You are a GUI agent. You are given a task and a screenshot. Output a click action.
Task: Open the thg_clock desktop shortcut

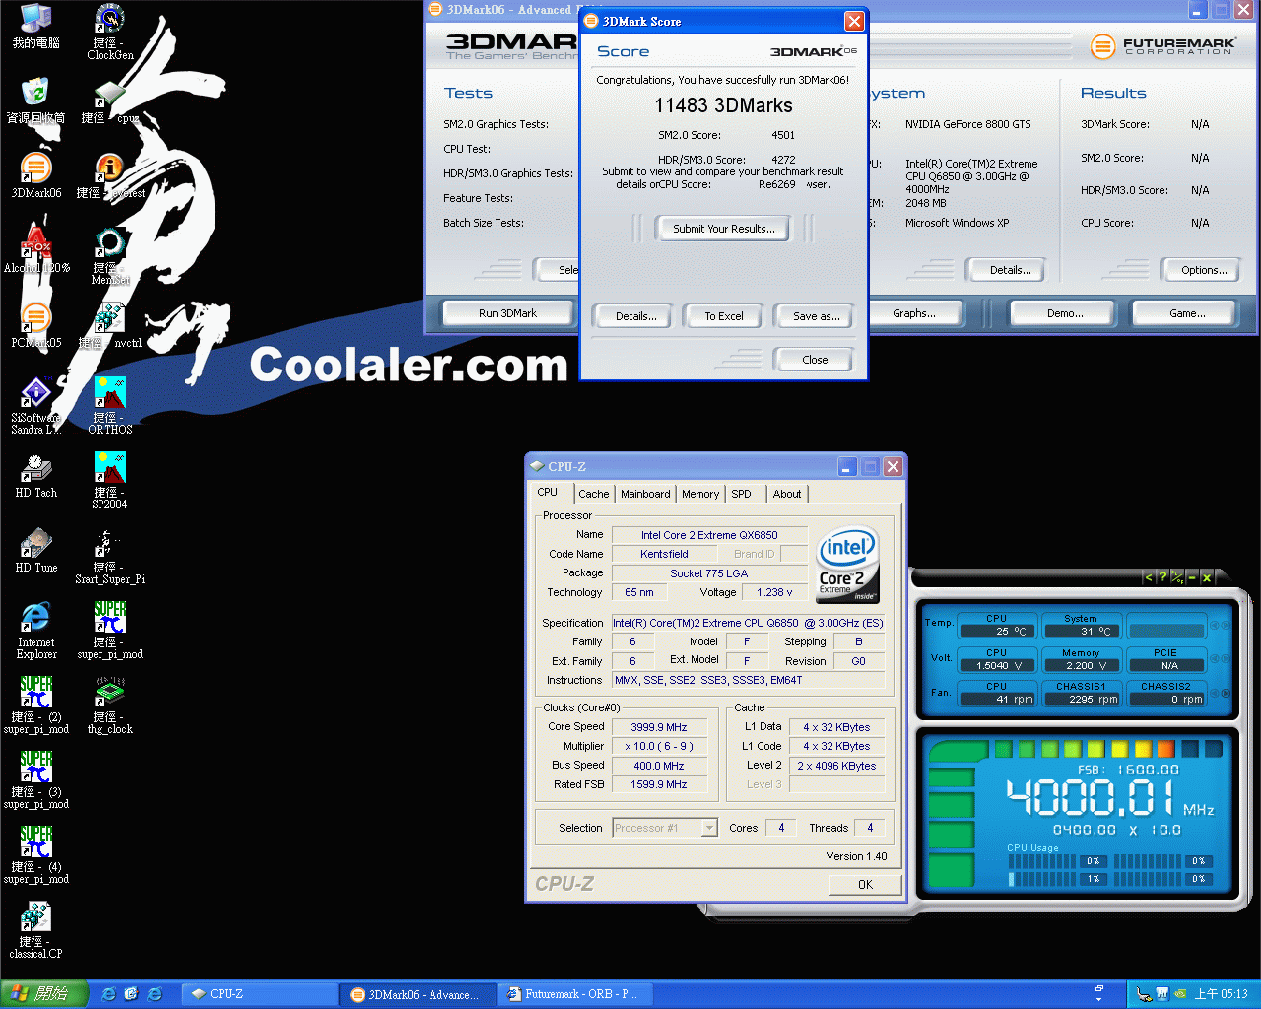(x=110, y=706)
